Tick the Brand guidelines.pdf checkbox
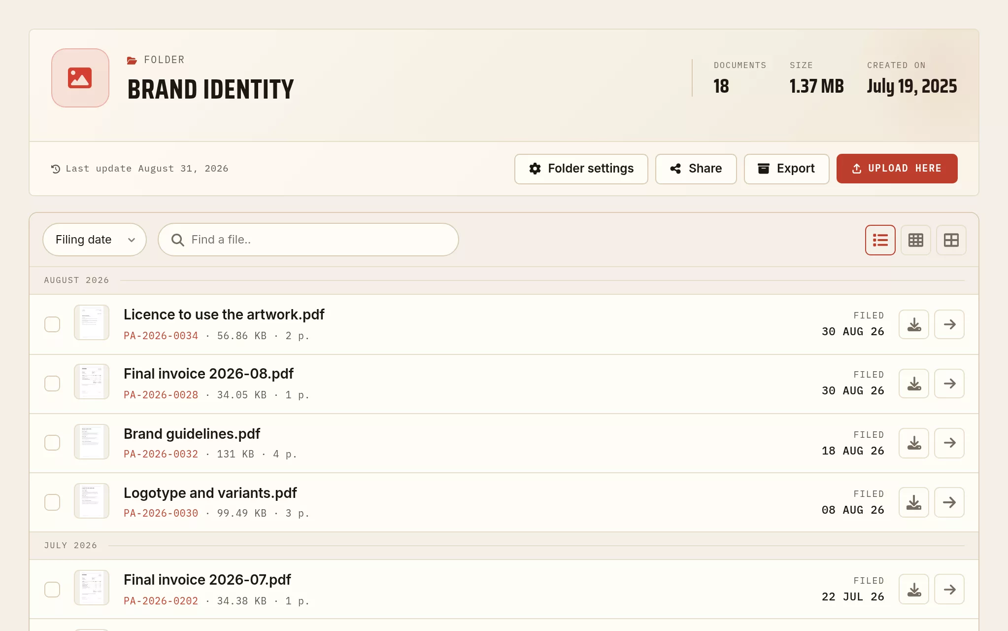1008x631 pixels. point(52,443)
